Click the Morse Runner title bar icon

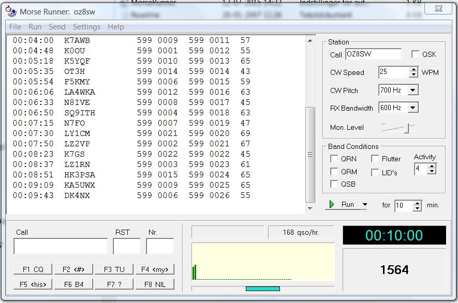[10, 11]
